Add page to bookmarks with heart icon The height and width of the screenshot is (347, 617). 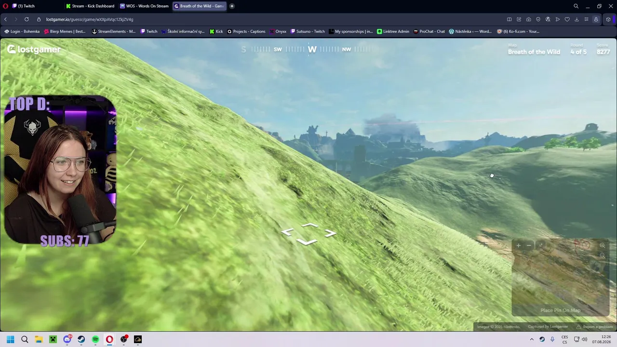pyautogui.click(x=567, y=19)
